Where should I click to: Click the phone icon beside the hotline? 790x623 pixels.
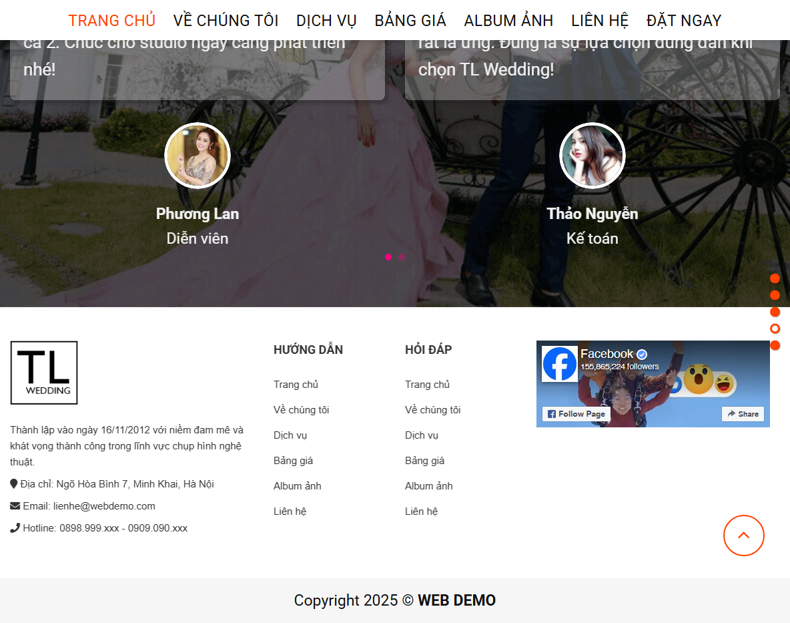(x=14, y=528)
